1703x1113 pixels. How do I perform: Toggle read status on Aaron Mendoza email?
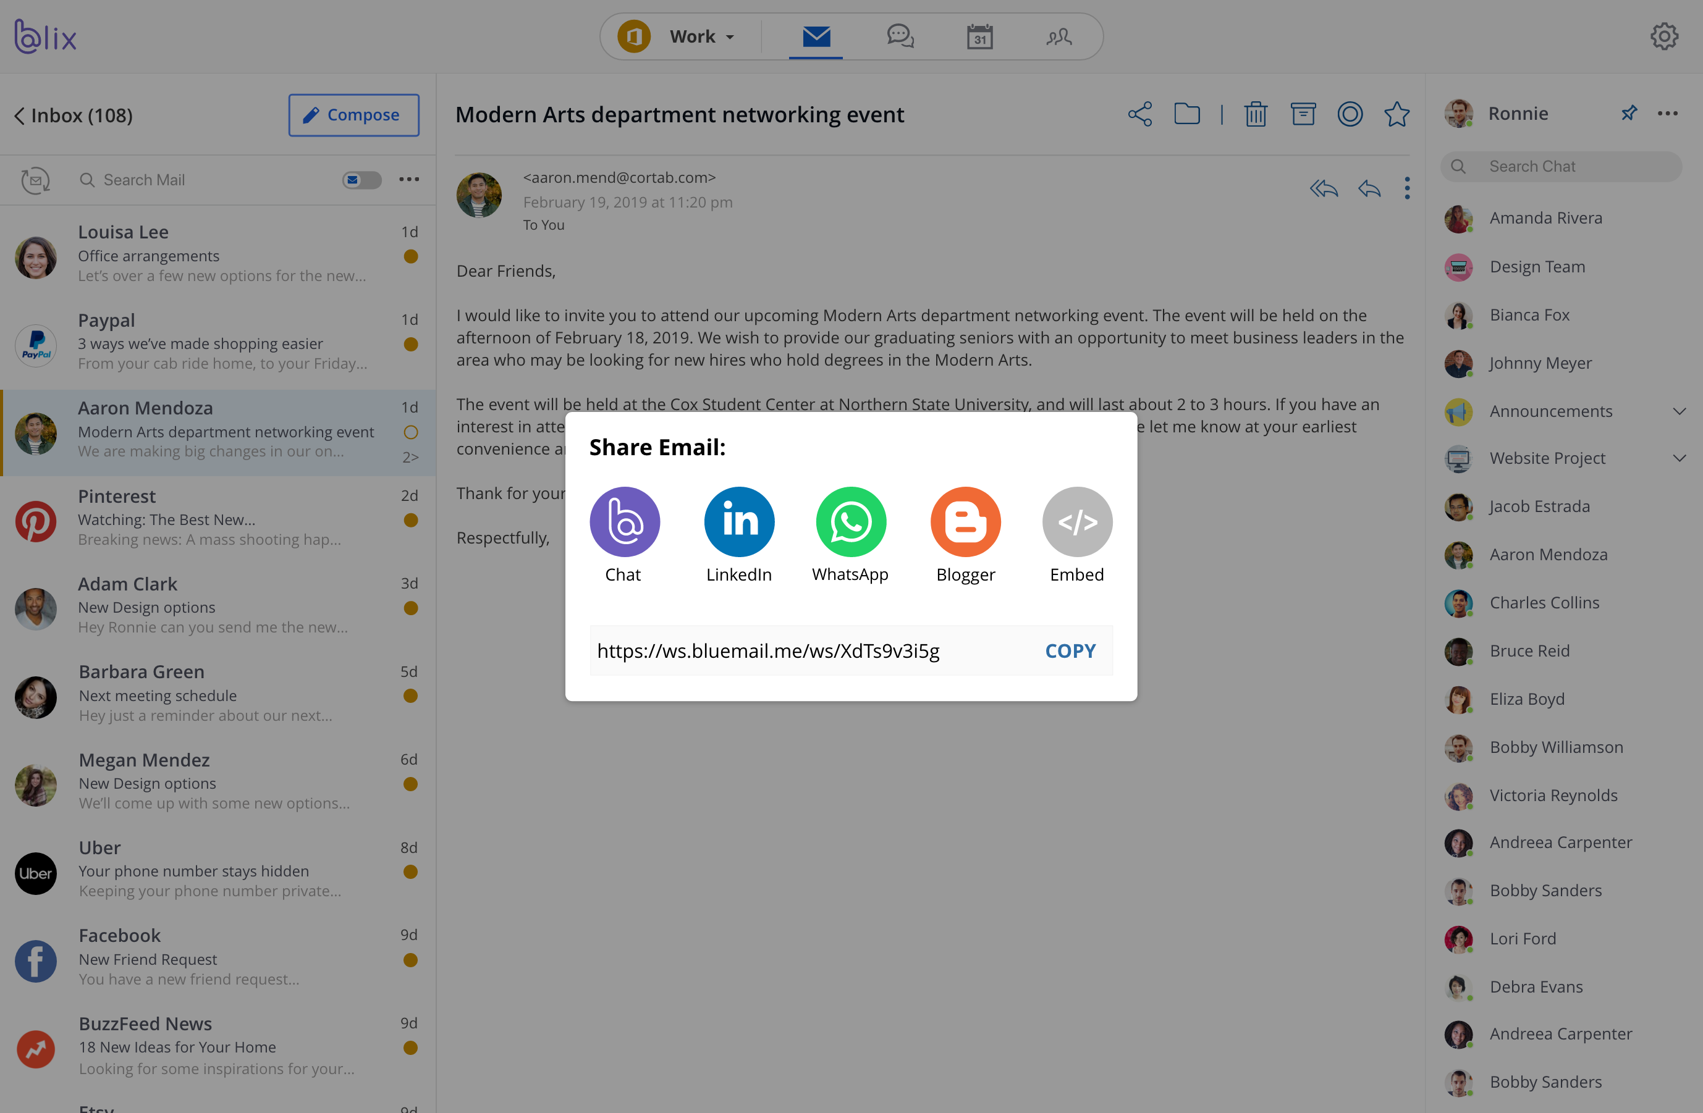click(x=411, y=432)
